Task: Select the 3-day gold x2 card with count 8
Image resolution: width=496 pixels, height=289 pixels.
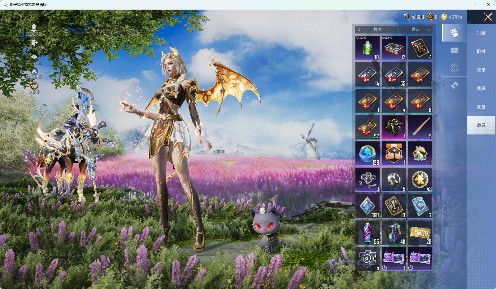Action: [420, 100]
